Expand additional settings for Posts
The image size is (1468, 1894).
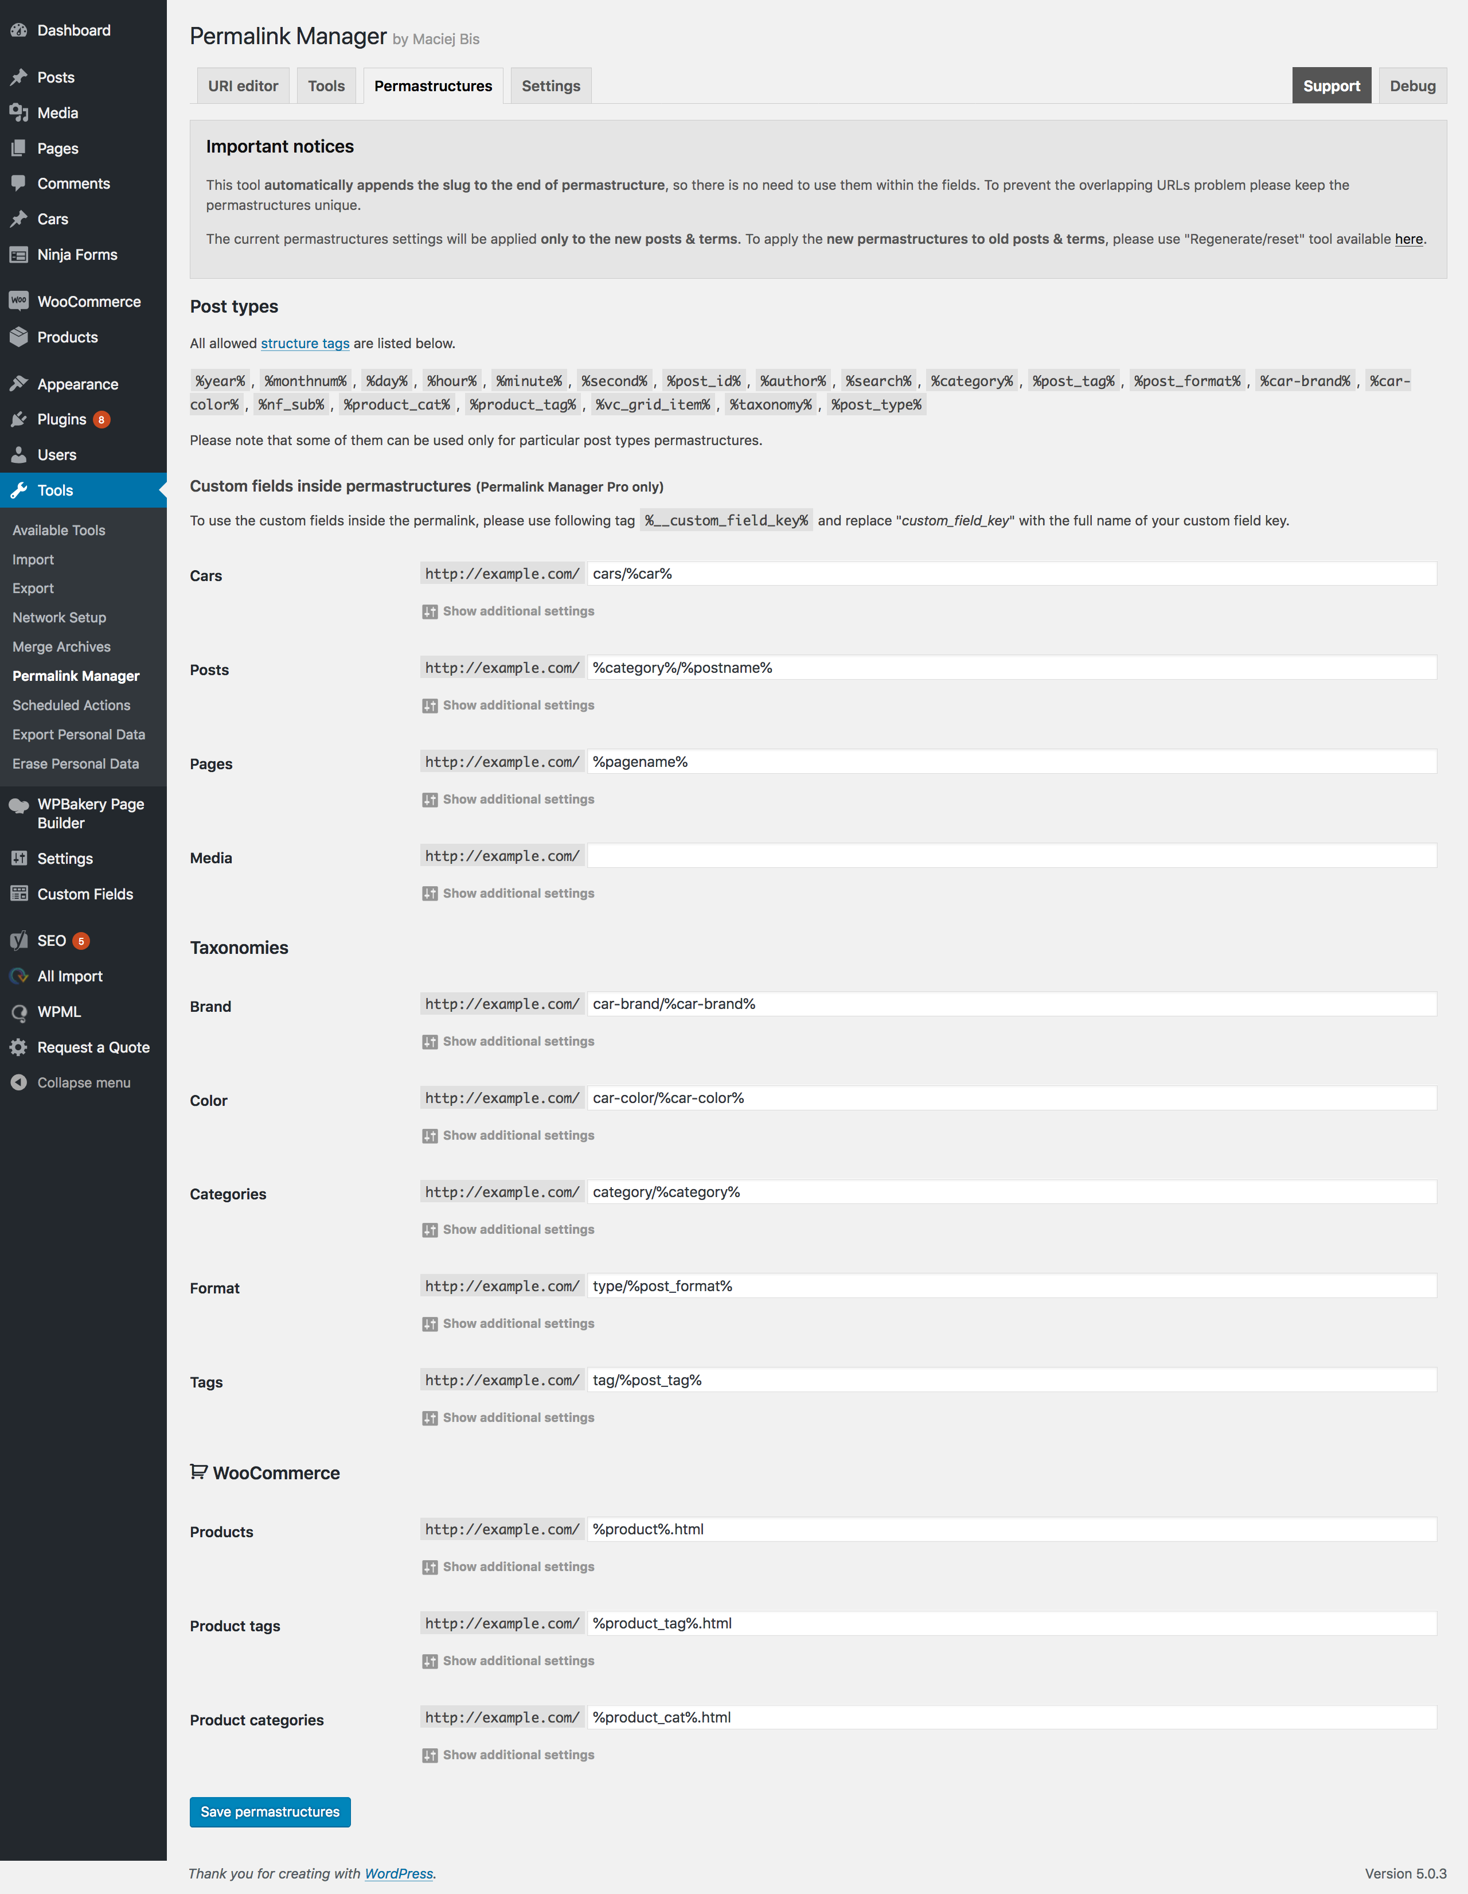(508, 705)
